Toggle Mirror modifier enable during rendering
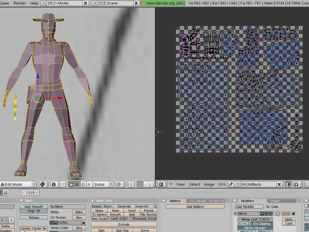Viewport: 309px width, 232px height. coord(262,214)
